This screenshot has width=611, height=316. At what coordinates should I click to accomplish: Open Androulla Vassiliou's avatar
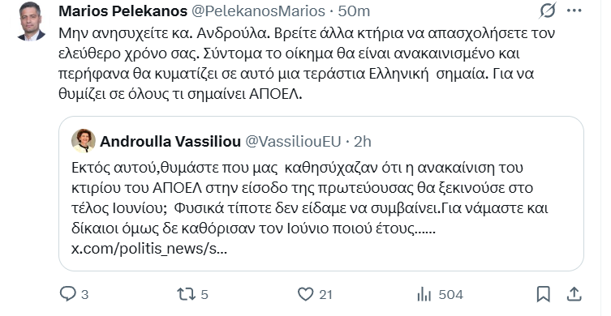tap(84, 141)
